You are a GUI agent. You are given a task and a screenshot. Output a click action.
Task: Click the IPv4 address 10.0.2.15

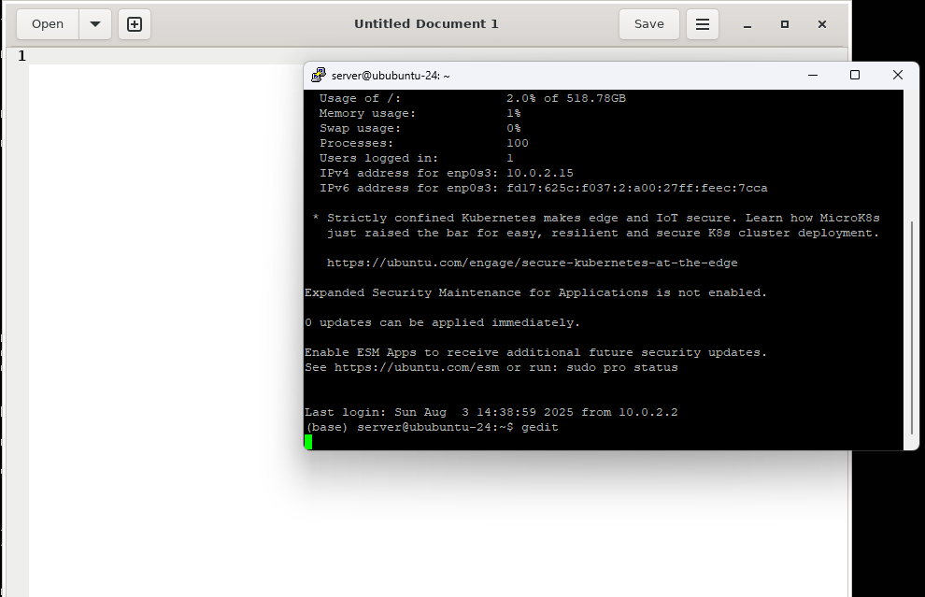click(540, 174)
